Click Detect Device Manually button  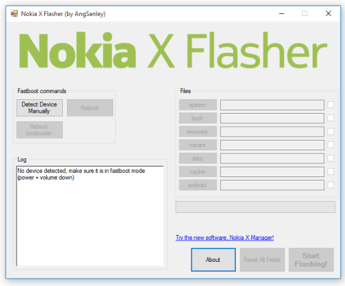click(39, 108)
